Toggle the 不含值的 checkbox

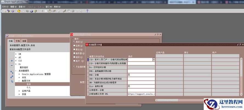74,67
